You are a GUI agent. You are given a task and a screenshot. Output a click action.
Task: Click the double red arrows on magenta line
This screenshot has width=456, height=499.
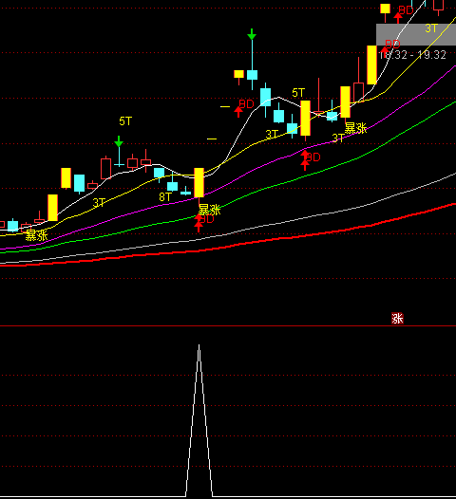pyautogui.click(x=305, y=160)
